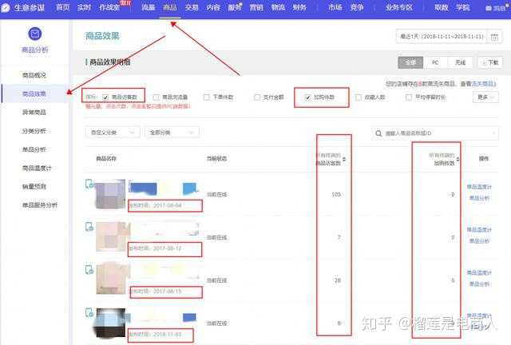The image size is (511, 345).
Task: Open the 实时 top menu
Action: (84, 7)
